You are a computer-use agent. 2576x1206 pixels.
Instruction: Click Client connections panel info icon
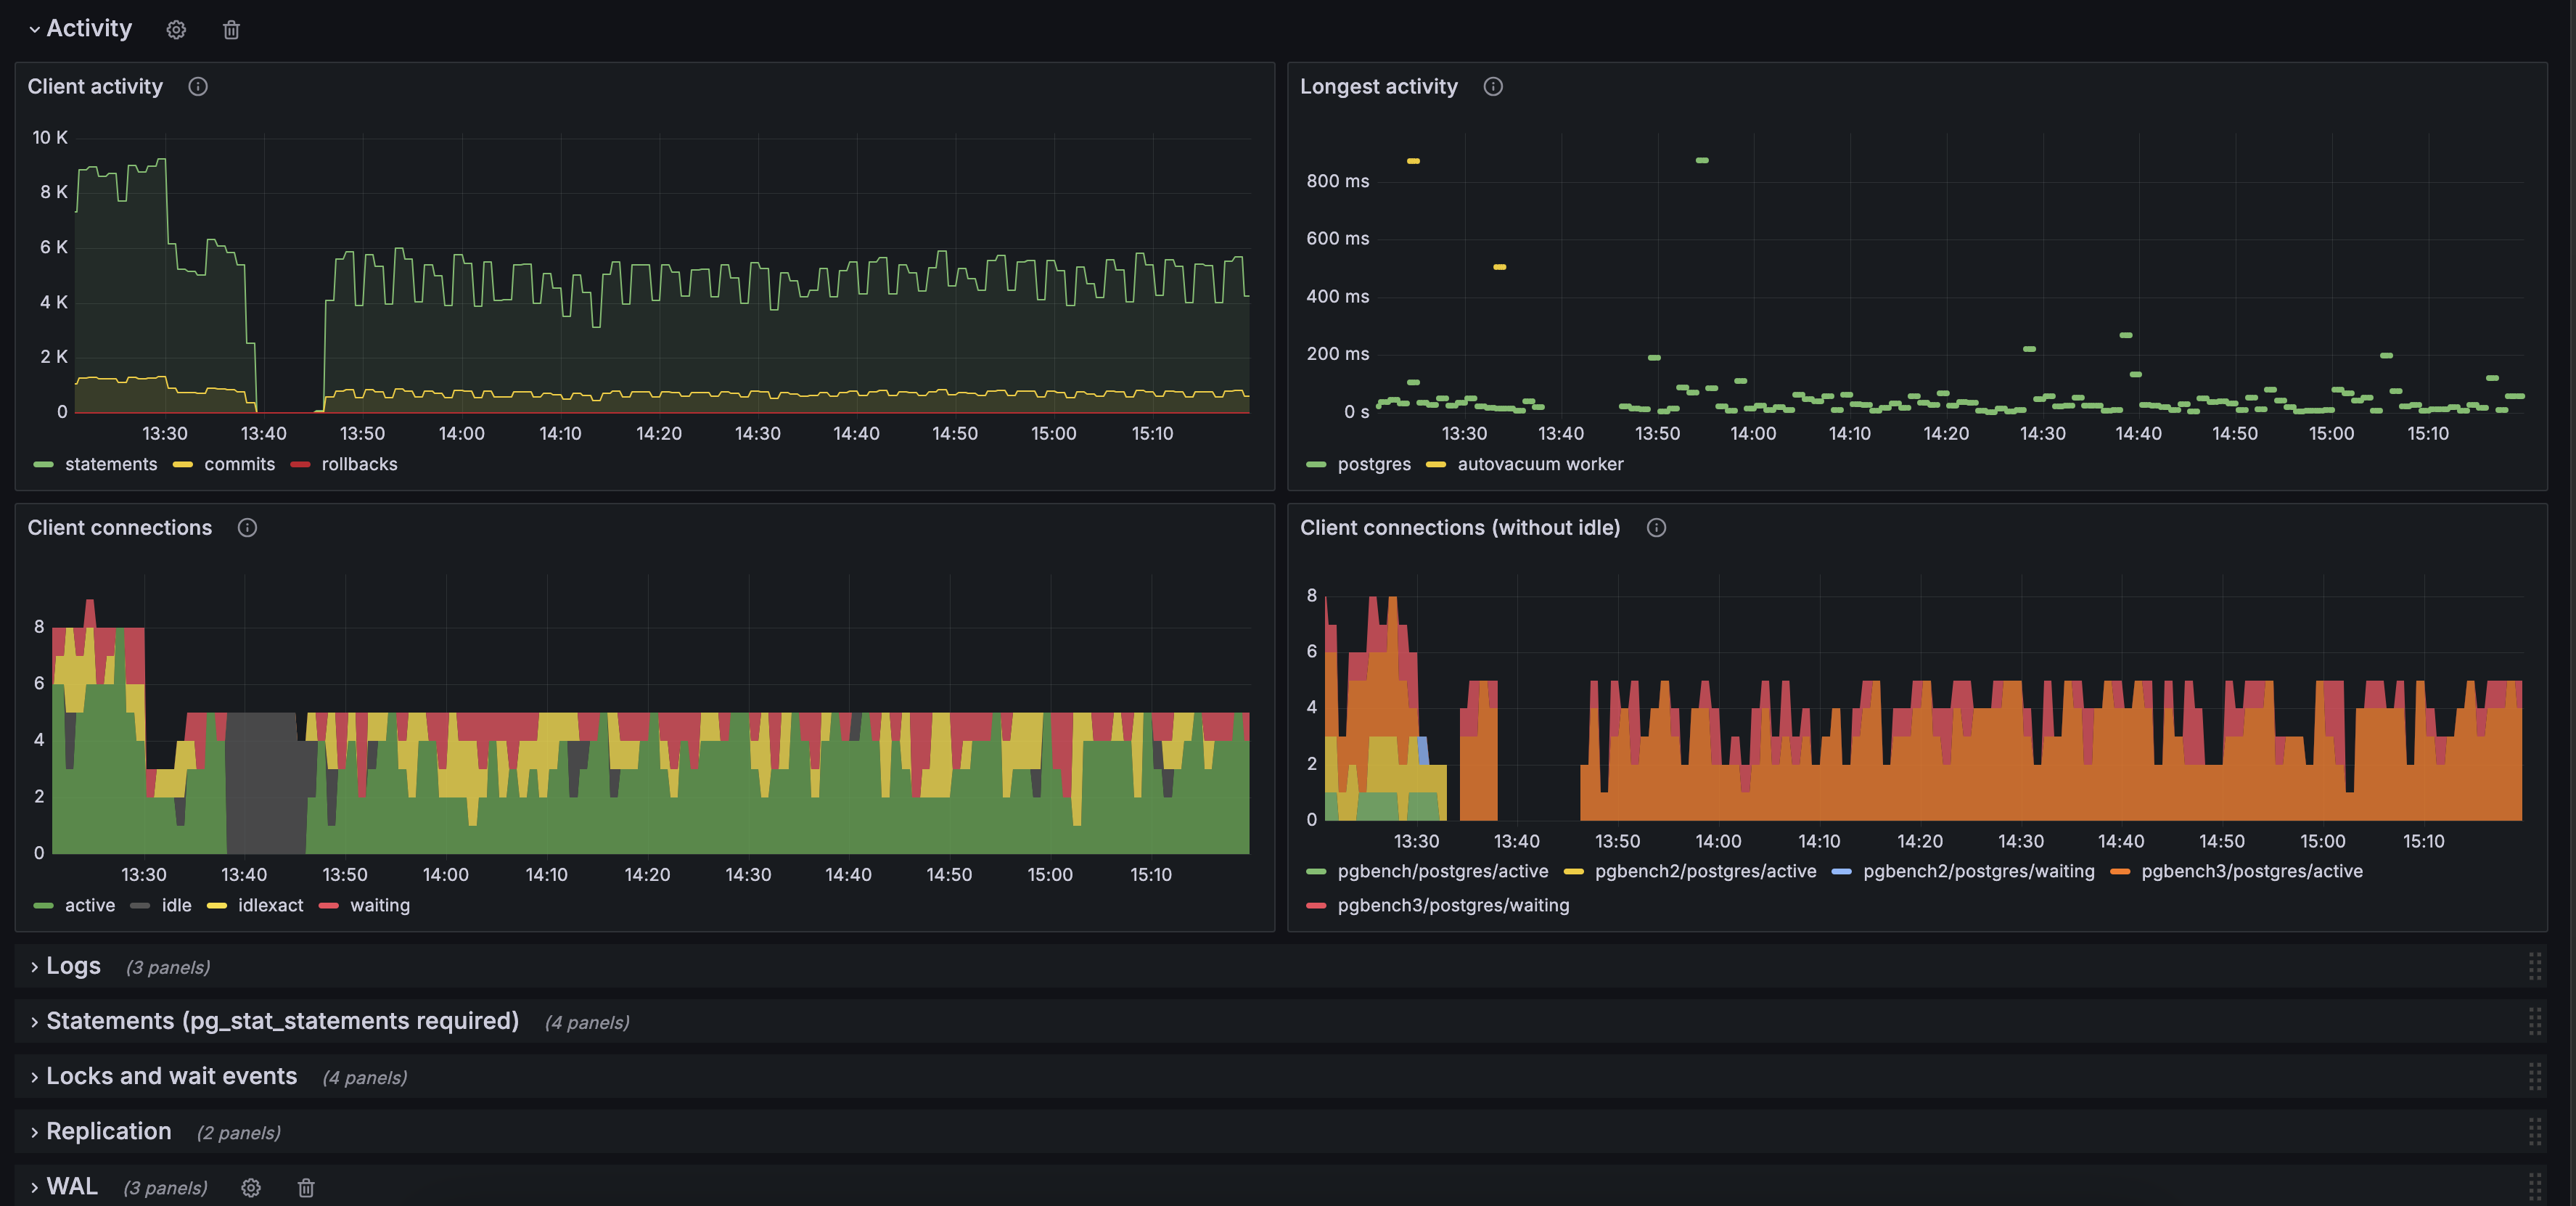[247, 528]
